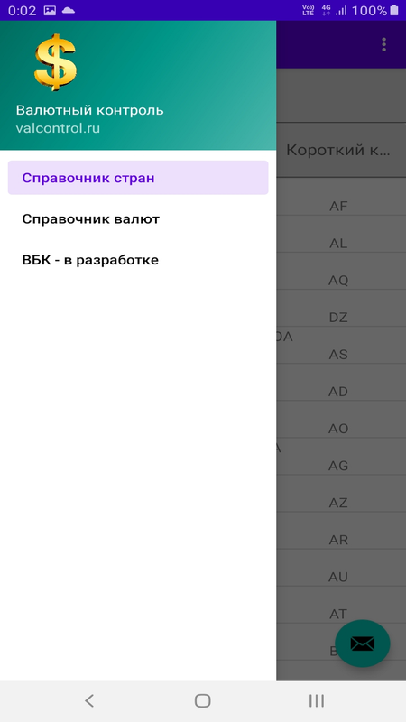Open the three-dot overflow menu
This screenshot has height=722, width=406.
tap(383, 44)
